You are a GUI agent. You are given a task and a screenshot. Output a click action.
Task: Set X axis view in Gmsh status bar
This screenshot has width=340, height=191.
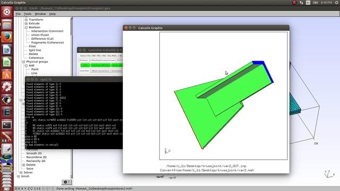[x=22, y=189]
